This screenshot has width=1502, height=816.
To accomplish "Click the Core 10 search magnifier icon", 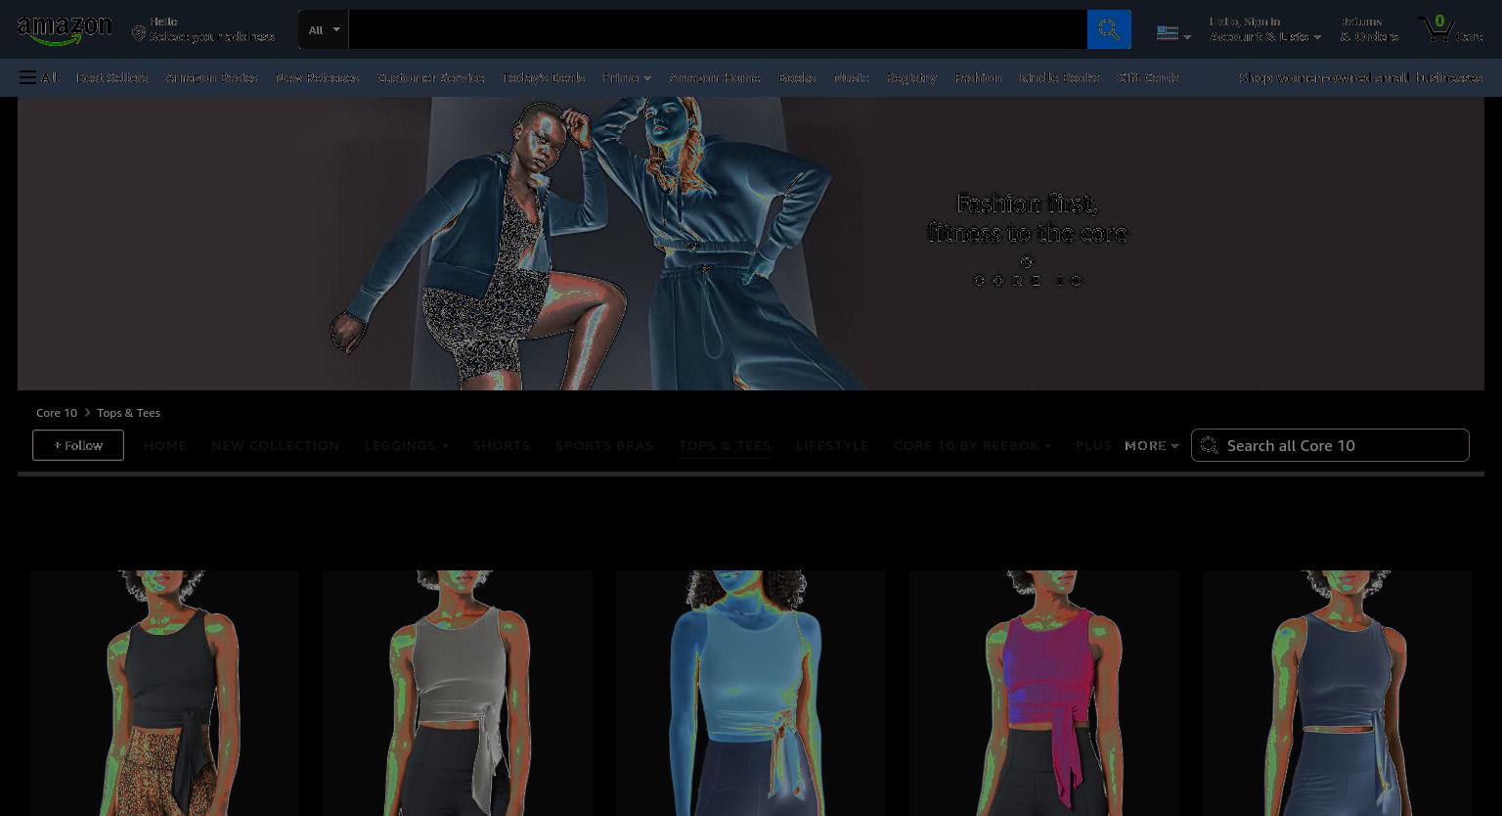I will [x=1210, y=445].
